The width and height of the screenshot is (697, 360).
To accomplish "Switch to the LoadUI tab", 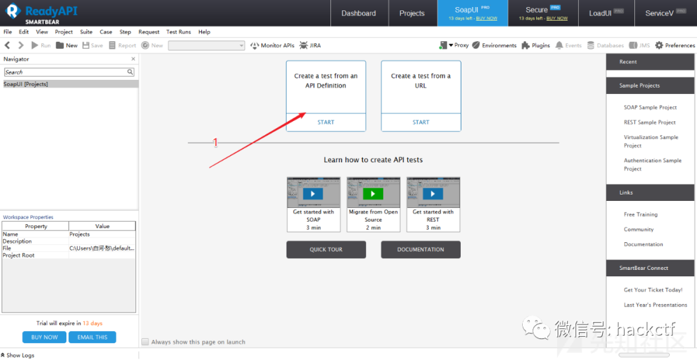I will point(606,14).
